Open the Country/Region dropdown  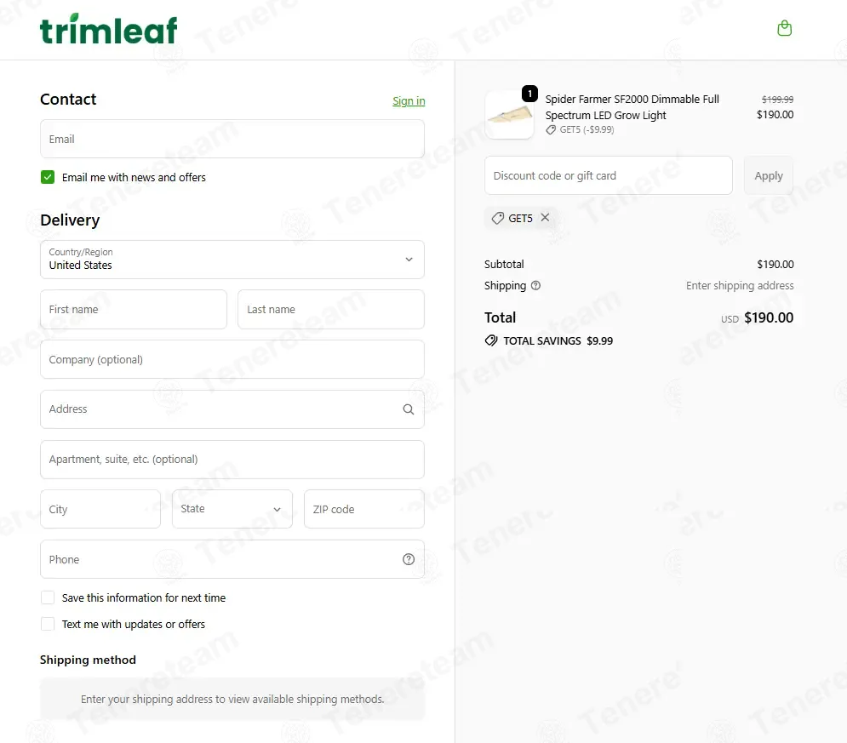tap(232, 260)
